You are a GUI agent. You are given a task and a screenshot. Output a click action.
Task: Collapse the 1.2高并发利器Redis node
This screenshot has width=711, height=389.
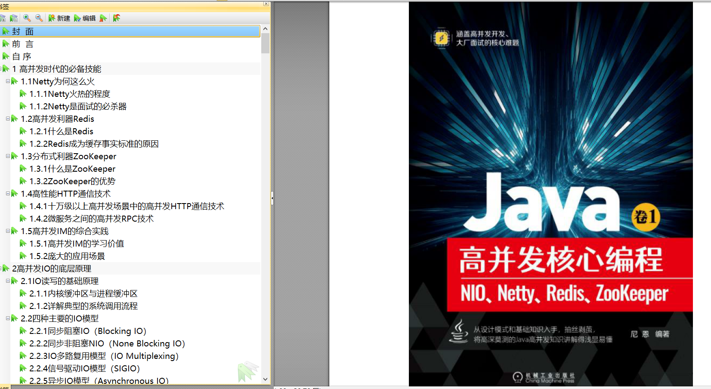coord(8,119)
